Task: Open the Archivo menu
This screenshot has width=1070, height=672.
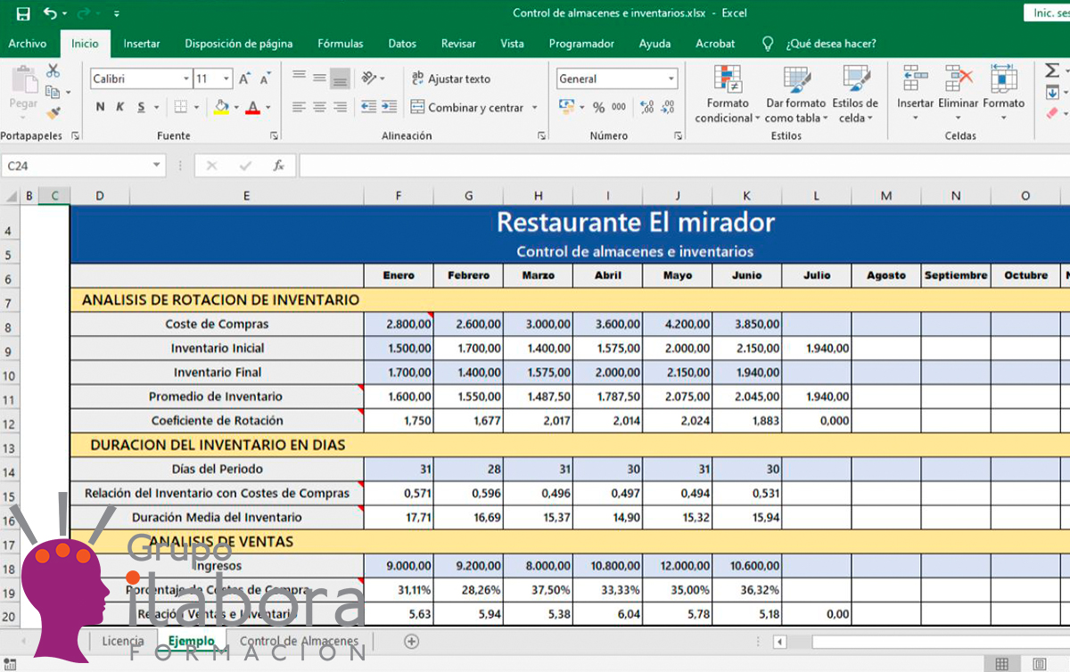Action: pyautogui.click(x=28, y=44)
